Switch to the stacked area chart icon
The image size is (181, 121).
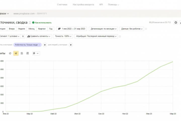coord(22,53)
